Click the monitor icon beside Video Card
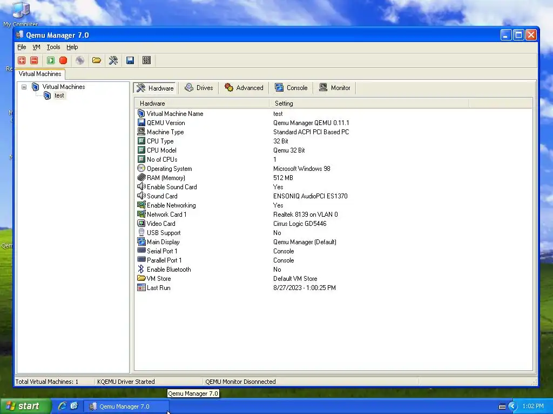The height and width of the screenshot is (414, 553). 141,223
